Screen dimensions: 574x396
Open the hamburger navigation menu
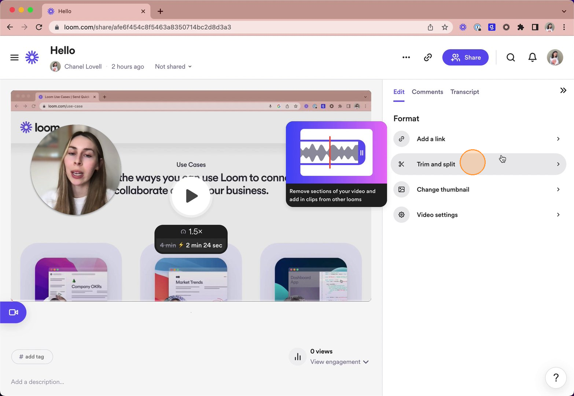[14, 58]
